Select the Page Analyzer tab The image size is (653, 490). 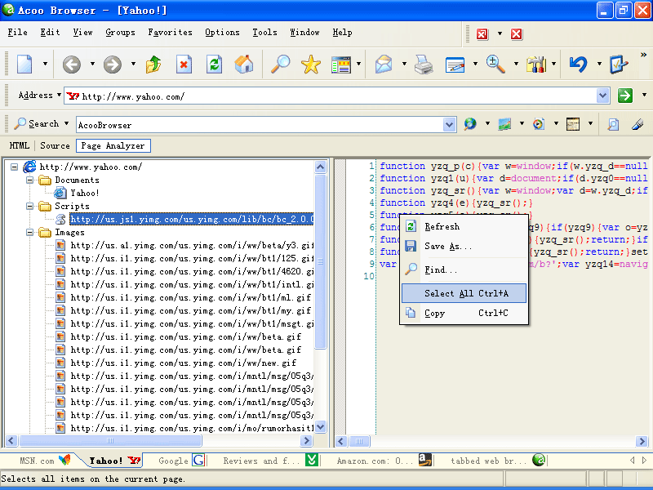113,146
